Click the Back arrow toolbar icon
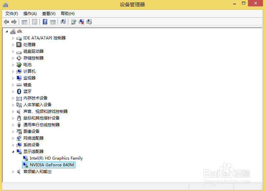Image resolution: width=265 pixels, height=191 pixels. (6, 22)
